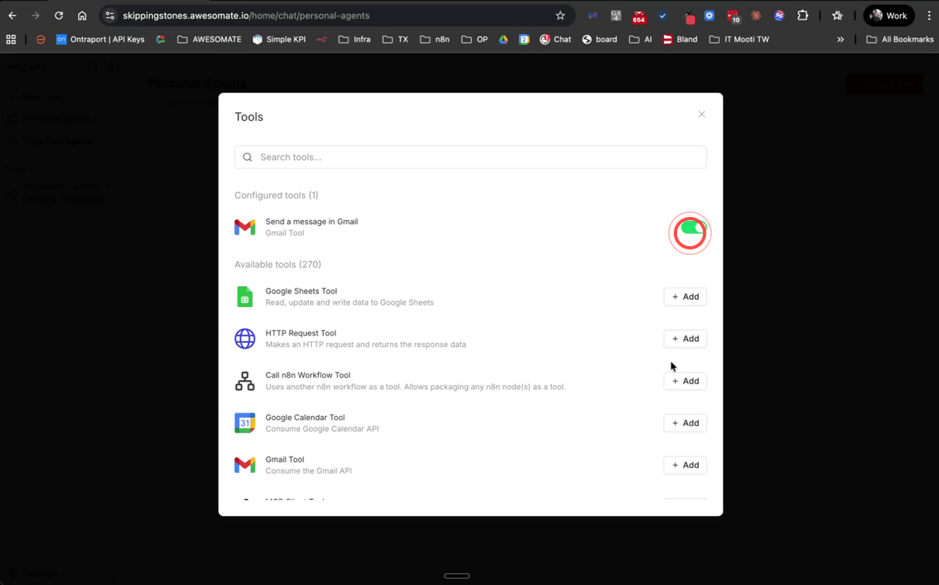Open the n8n bookmarks folder
Screen dimensions: 939x585
pyautogui.click(x=435, y=39)
